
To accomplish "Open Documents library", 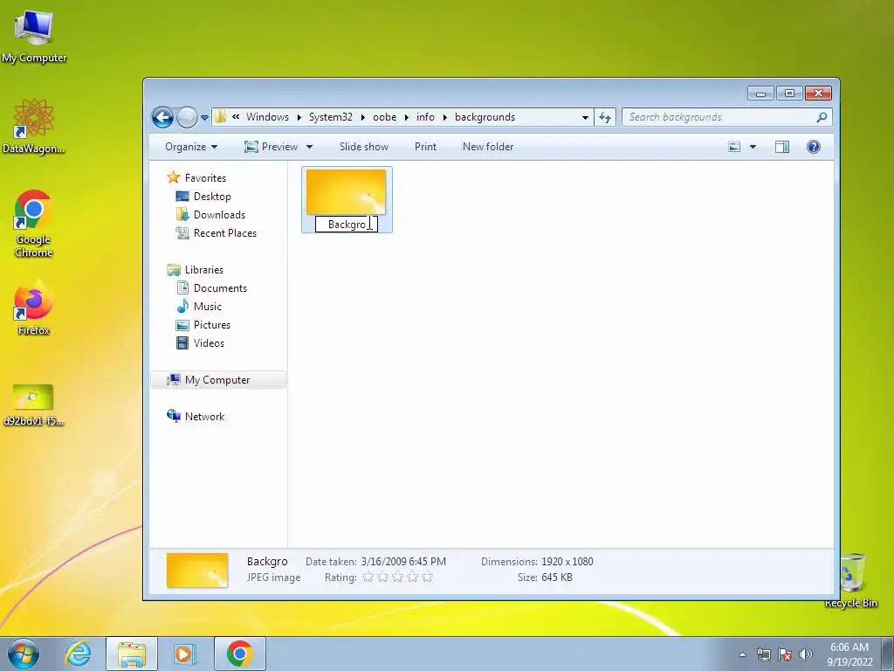I will [x=211, y=288].
